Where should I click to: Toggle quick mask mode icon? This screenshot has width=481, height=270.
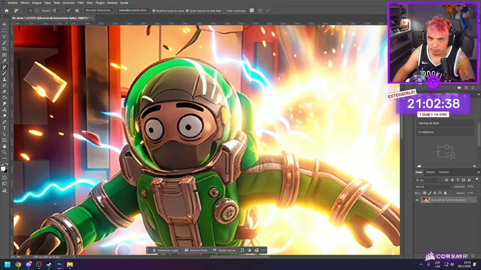[5, 177]
